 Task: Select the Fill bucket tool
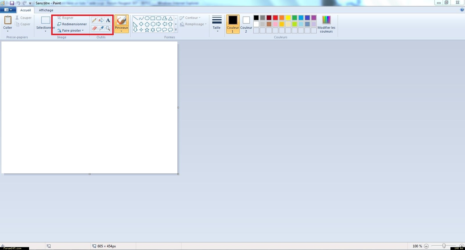click(101, 20)
